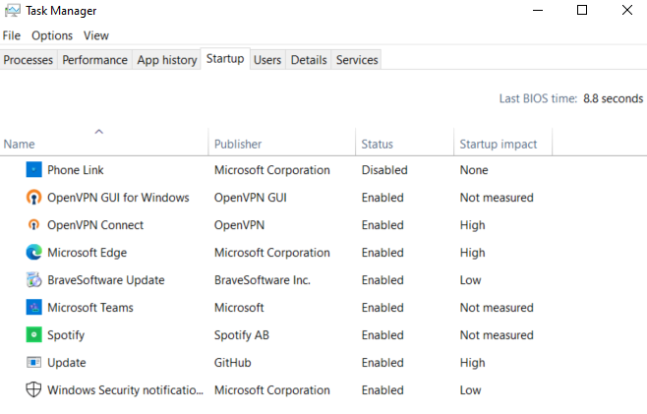Select the Disabled status of Phone Link
This screenshot has width=647, height=414.
pyautogui.click(x=384, y=170)
